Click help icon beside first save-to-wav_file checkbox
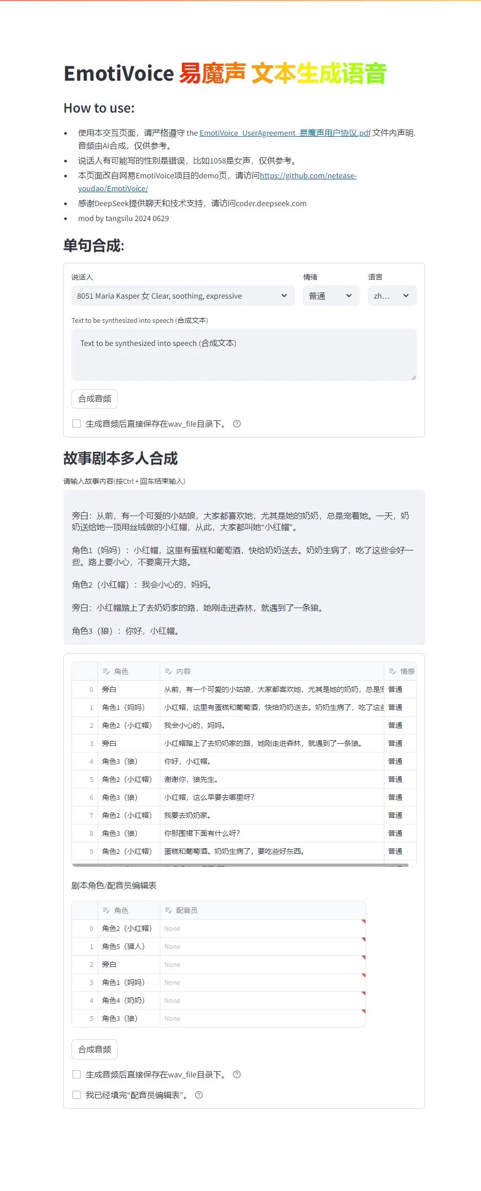The width and height of the screenshot is (481, 1191). 237,424
